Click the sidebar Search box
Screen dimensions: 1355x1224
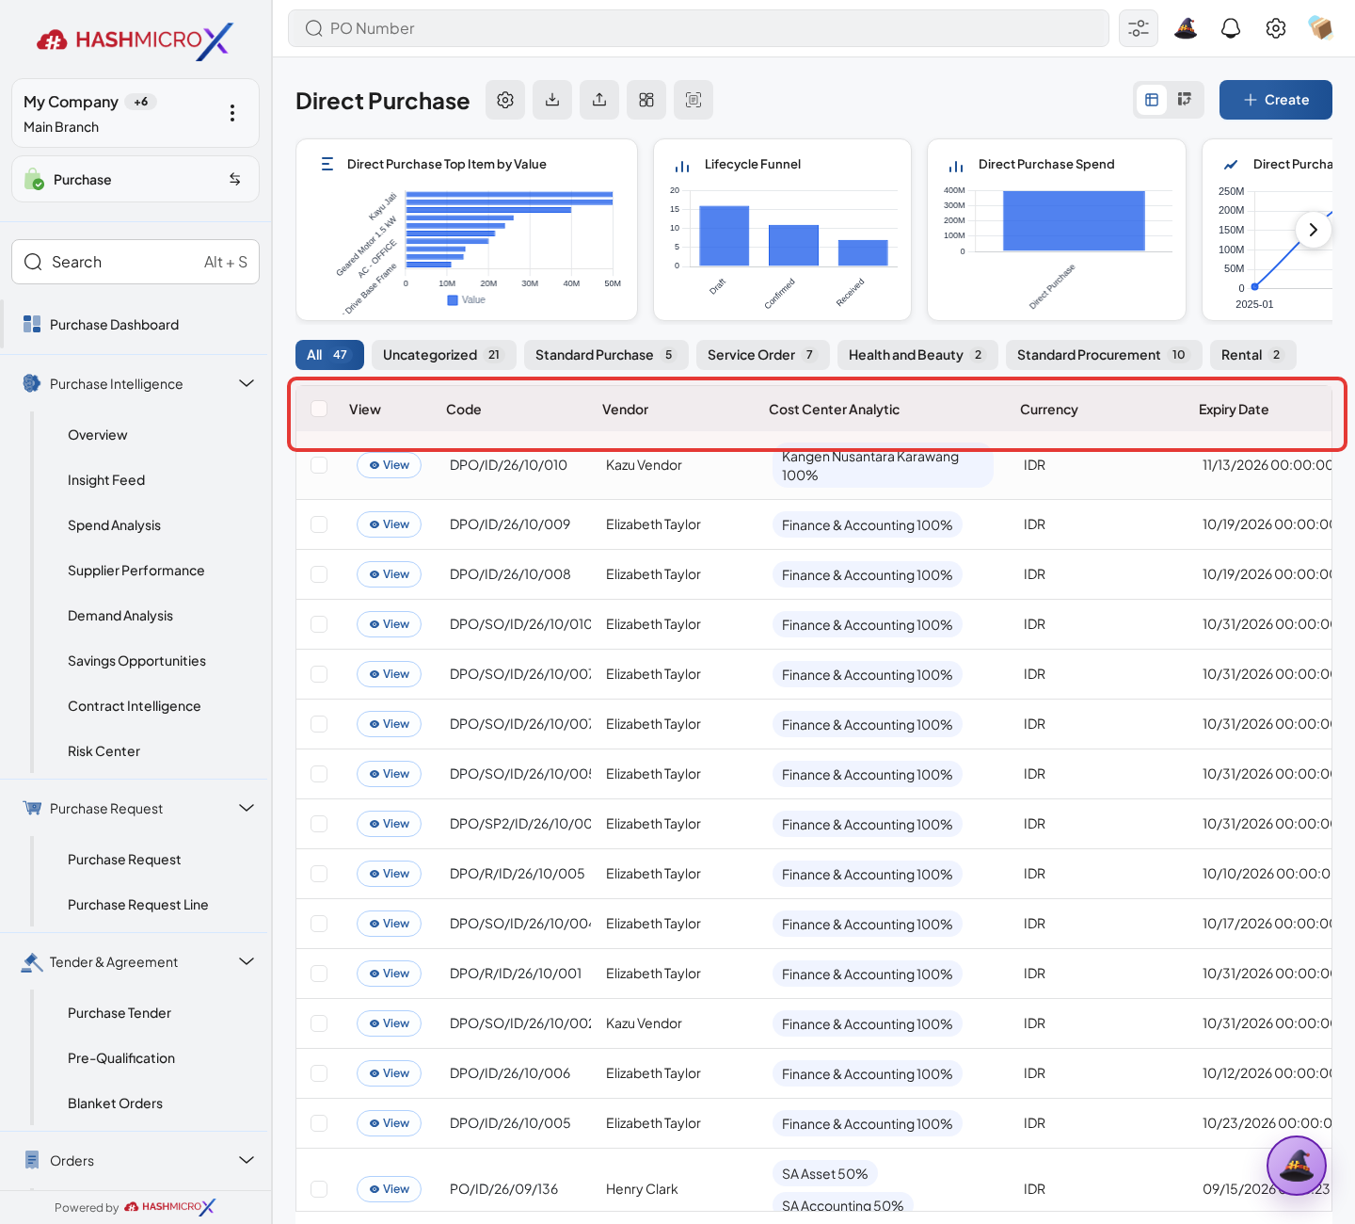point(135,262)
